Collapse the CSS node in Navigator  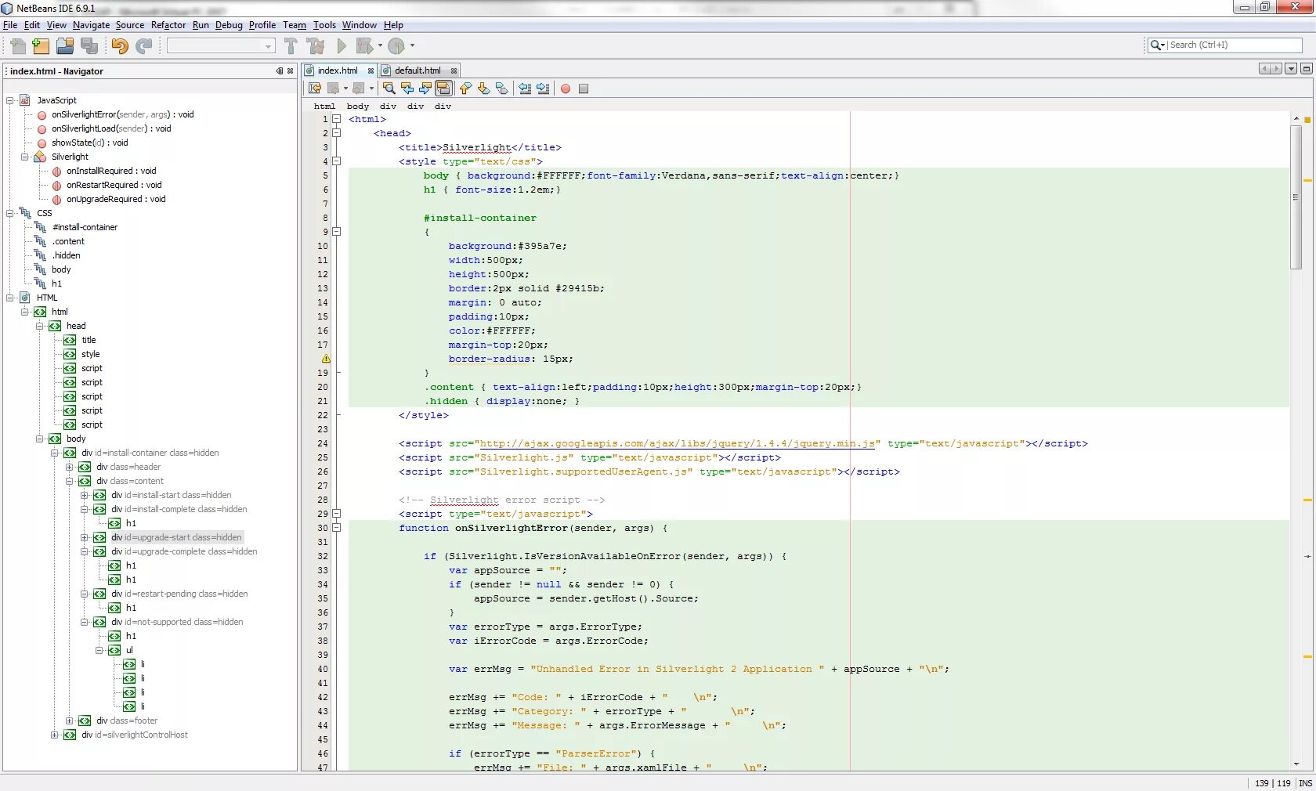[x=10, y=213]
